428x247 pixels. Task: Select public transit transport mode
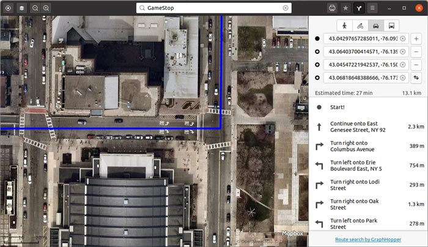coord(391,26)
